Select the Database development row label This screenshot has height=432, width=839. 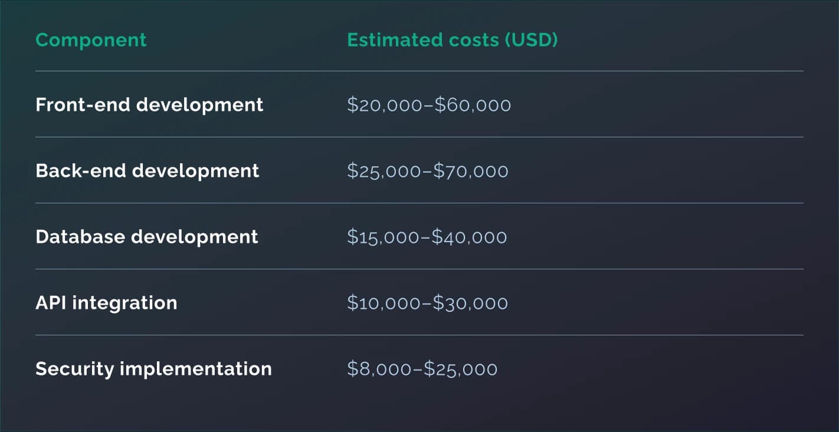(146, 237)
